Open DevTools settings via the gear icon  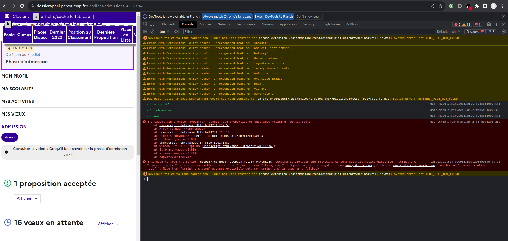coord(489,24)
